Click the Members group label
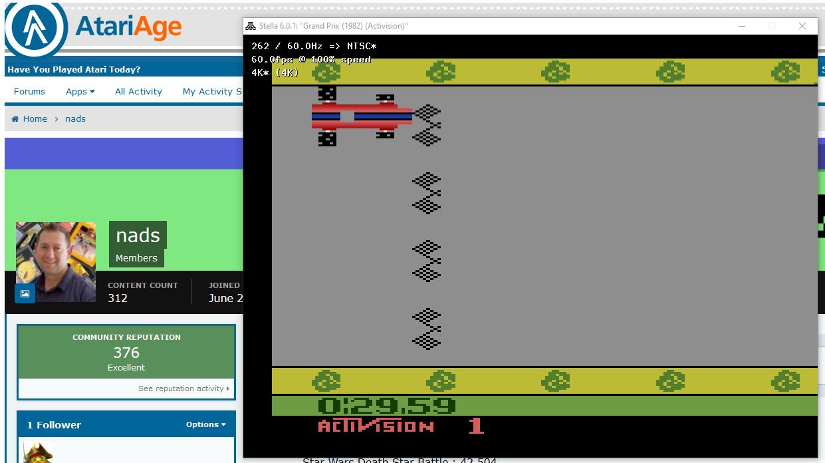This screenshot has height=463, width=825. (136, 258)
